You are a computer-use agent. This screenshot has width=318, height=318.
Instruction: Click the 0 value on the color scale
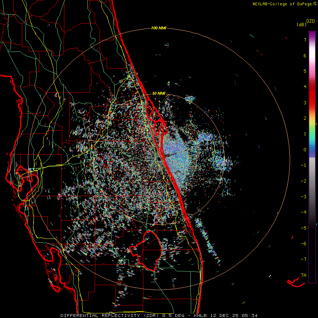tap(305, 150)
